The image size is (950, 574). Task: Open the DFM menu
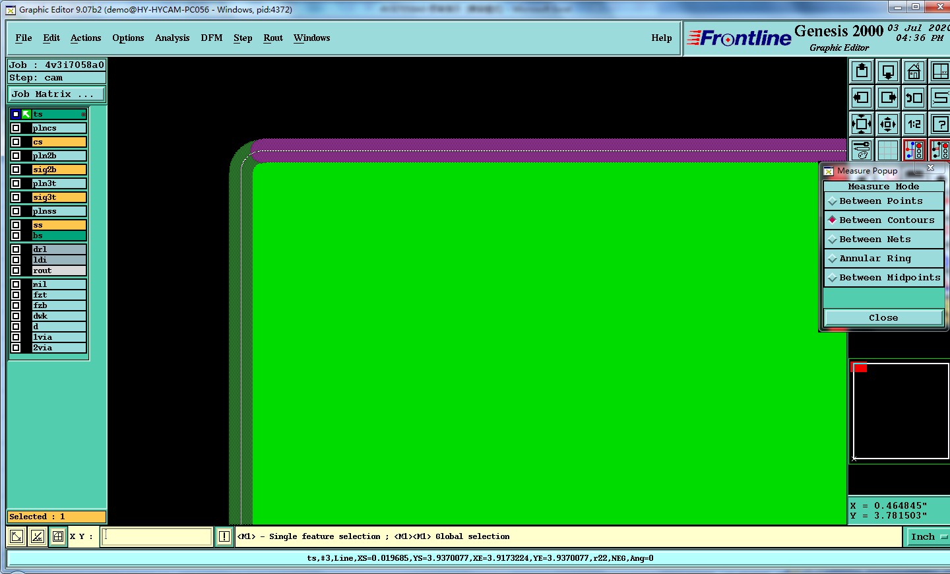pyautogui.click(x=212, y=38)
